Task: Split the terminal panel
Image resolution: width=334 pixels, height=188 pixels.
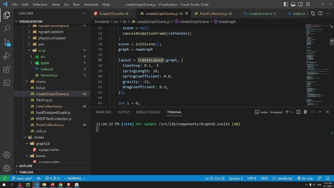Action: 298,112
